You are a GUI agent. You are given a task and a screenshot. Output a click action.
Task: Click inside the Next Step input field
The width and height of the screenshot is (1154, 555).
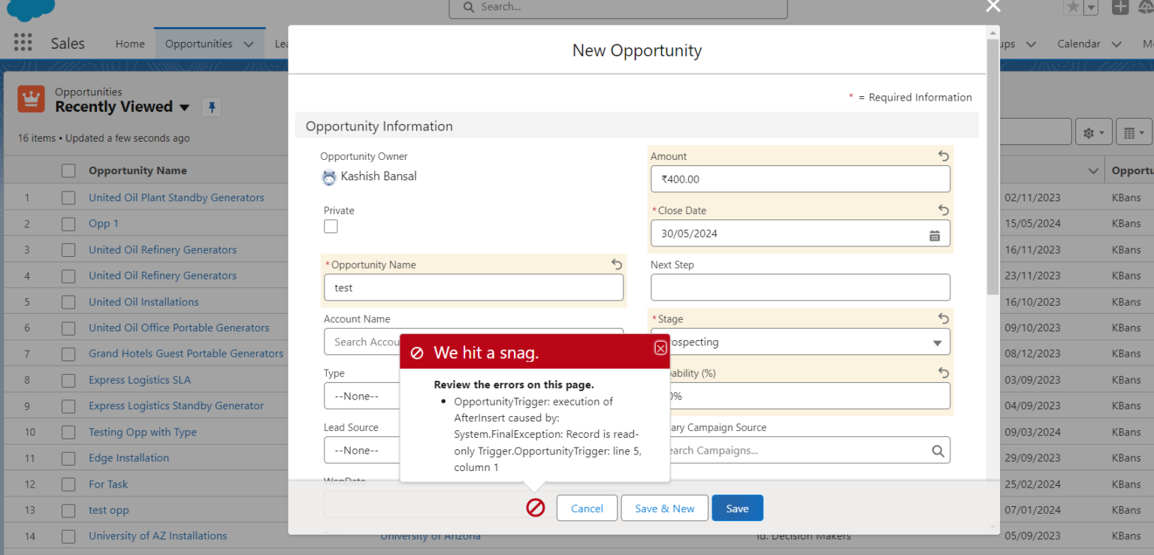pos(799,287)
